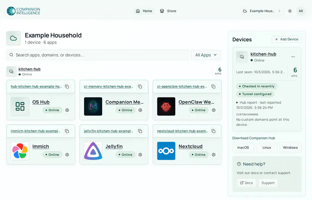Screen dimensions: 312x200
Task: Open the Home navigation item
Action: [144, 11]
